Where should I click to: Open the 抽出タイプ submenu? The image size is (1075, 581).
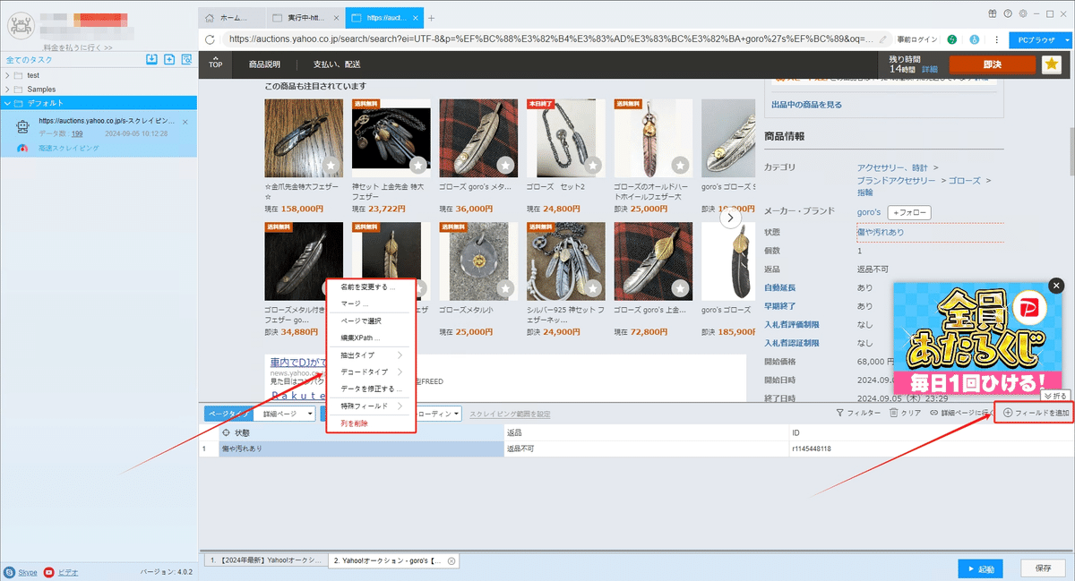pos(369,355)
